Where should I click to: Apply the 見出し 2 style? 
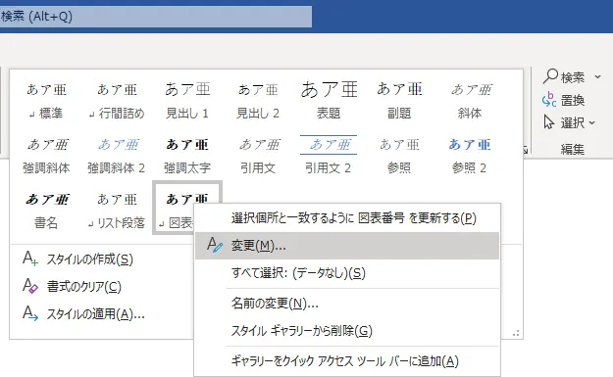pos(258,100)
